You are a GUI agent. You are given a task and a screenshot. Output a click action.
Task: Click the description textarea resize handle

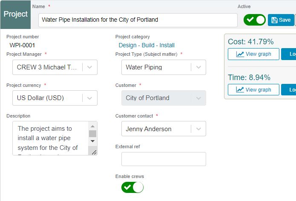coord(94,152)
